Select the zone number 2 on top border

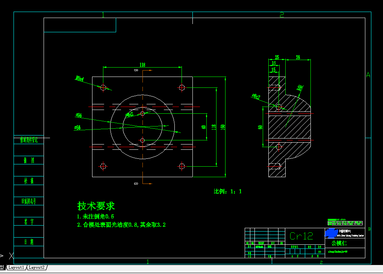point(282,15)
